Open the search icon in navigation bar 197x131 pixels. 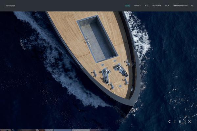click(x=192, y=6)
